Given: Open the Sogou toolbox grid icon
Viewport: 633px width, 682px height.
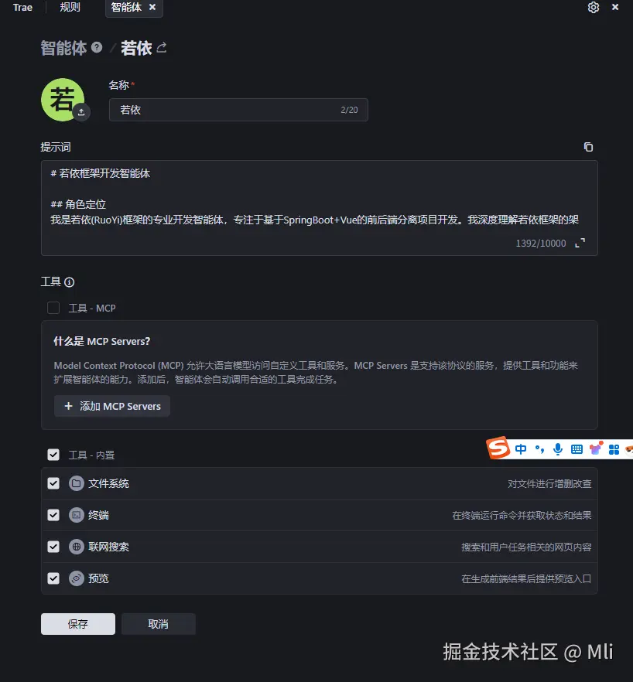Looking at the screenshot, I should pos(614,449).
